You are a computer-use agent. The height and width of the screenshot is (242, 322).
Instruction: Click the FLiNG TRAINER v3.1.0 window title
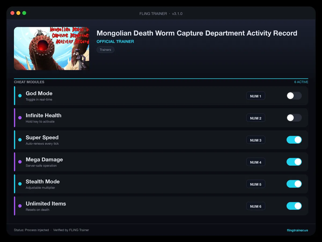coord(161,13)
